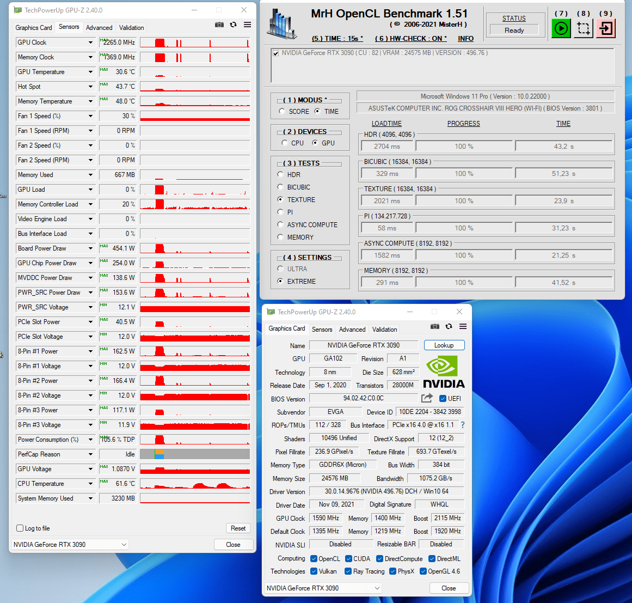Click the PerfCap Reason colored graph
The image size is (632, 603).
click(195, 454)
